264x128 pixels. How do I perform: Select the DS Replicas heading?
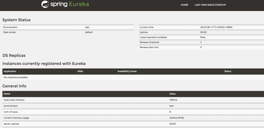(14, 55)
